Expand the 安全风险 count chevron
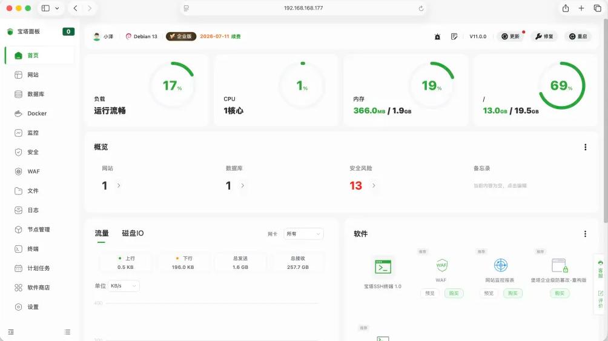 click(x=374, y=185)
